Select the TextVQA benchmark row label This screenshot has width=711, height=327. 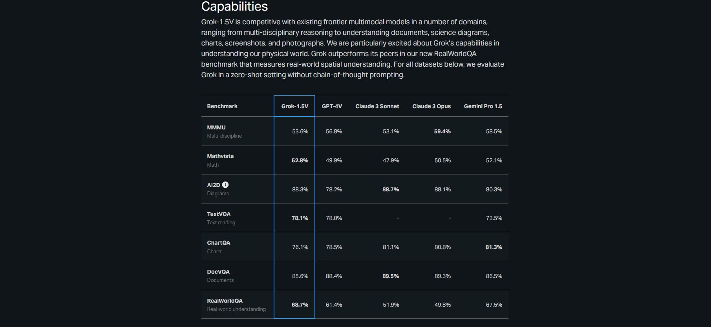(219, 214)
